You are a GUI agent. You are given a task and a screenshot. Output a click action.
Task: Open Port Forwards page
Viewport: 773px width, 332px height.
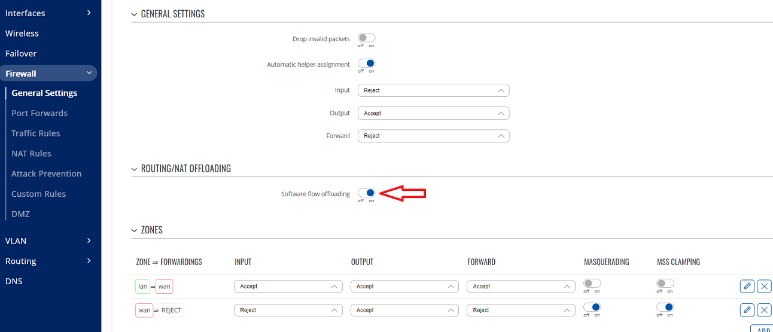pos(39,113)
